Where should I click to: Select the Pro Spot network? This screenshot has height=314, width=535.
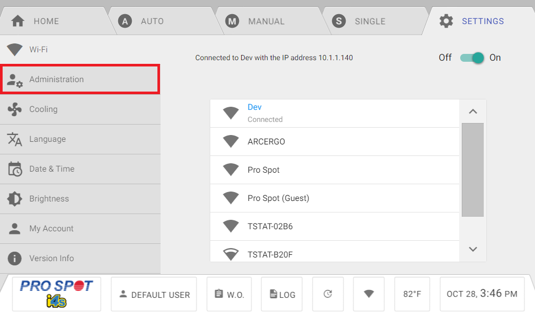tap(335, 170)
